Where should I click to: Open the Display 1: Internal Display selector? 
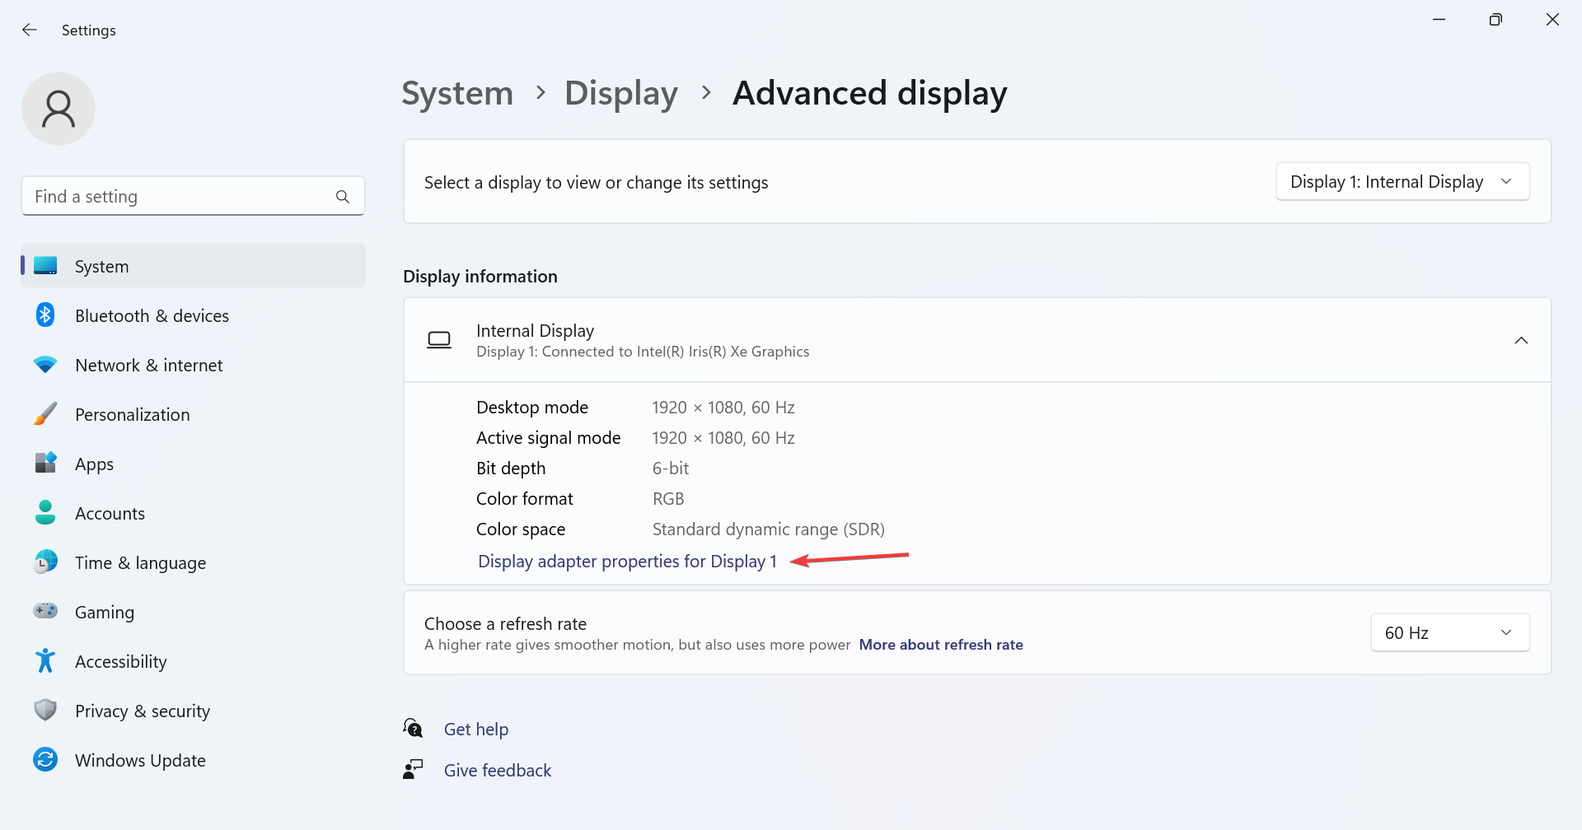tap(1402, 181)
